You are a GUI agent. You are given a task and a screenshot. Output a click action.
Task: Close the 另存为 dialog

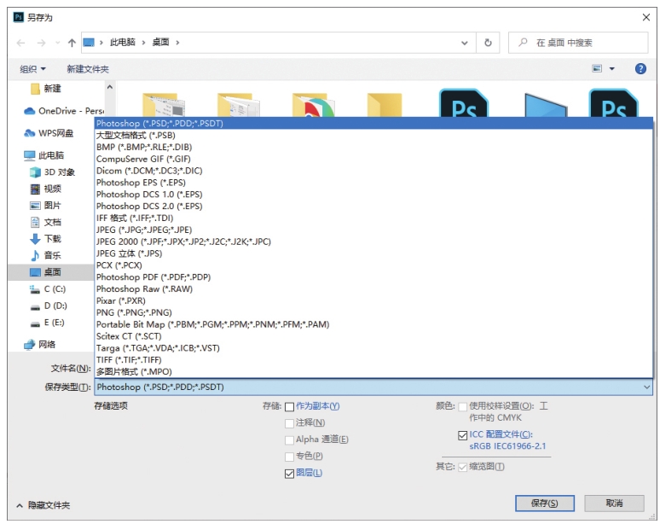click(646, 17)
